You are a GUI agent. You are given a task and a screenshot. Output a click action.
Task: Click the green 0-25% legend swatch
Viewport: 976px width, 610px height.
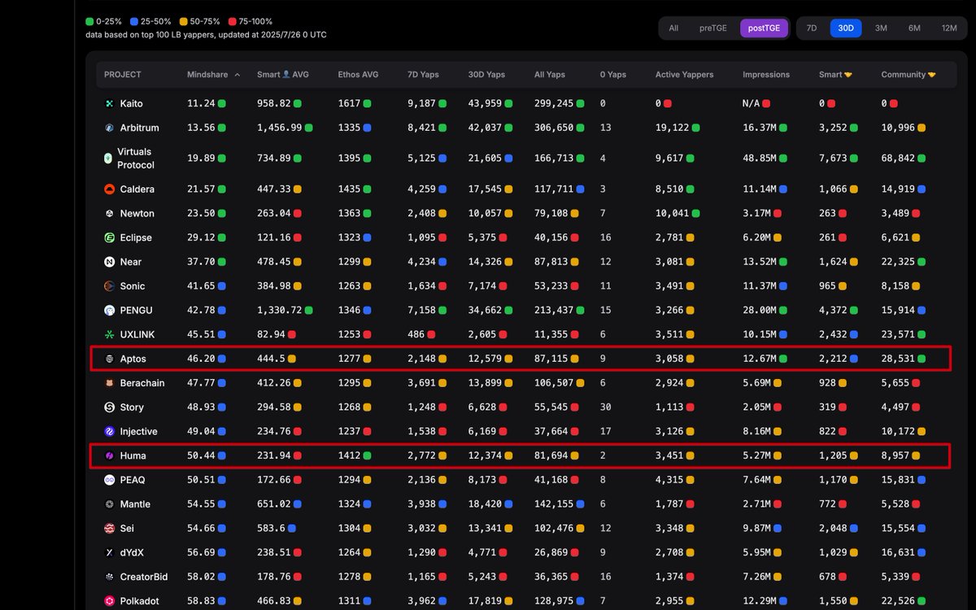coord(89,22)
